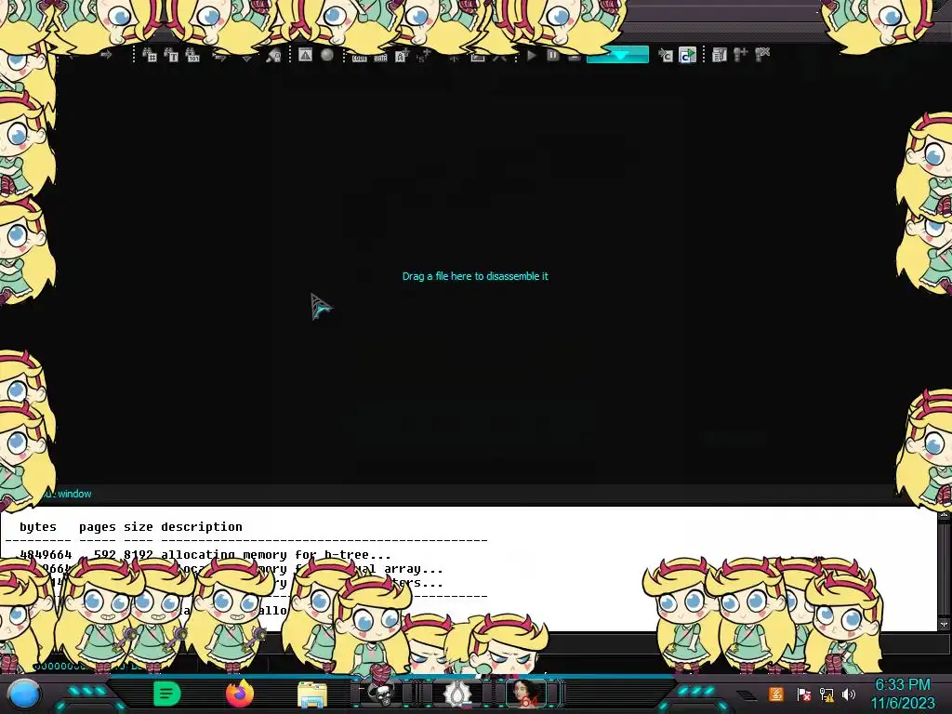952x714 pixels.
Task: Pause the debugged process
Action: pyautogui.click(x=552, y=55)
